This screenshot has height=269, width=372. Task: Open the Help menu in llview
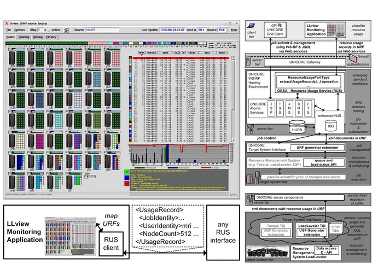click(x=234, y=30)
